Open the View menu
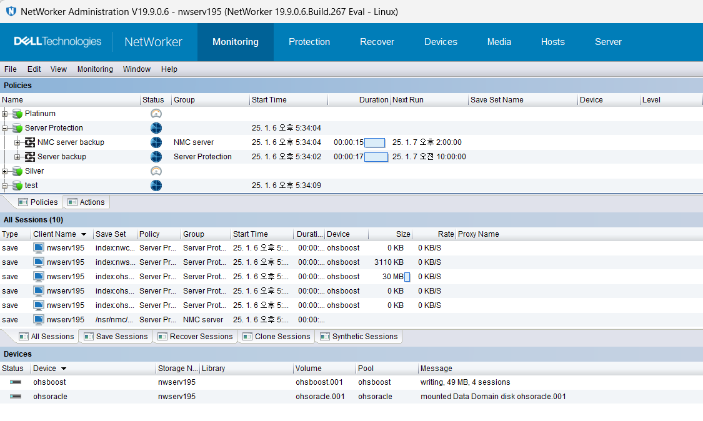703x421 pixels. (59, 69)
